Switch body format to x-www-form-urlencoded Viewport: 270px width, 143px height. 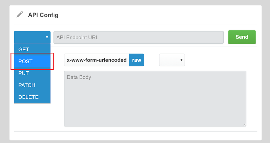(97, 60)
